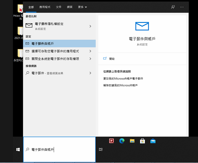
Task: Open the three-dot options menu
Action: [182, 7]
